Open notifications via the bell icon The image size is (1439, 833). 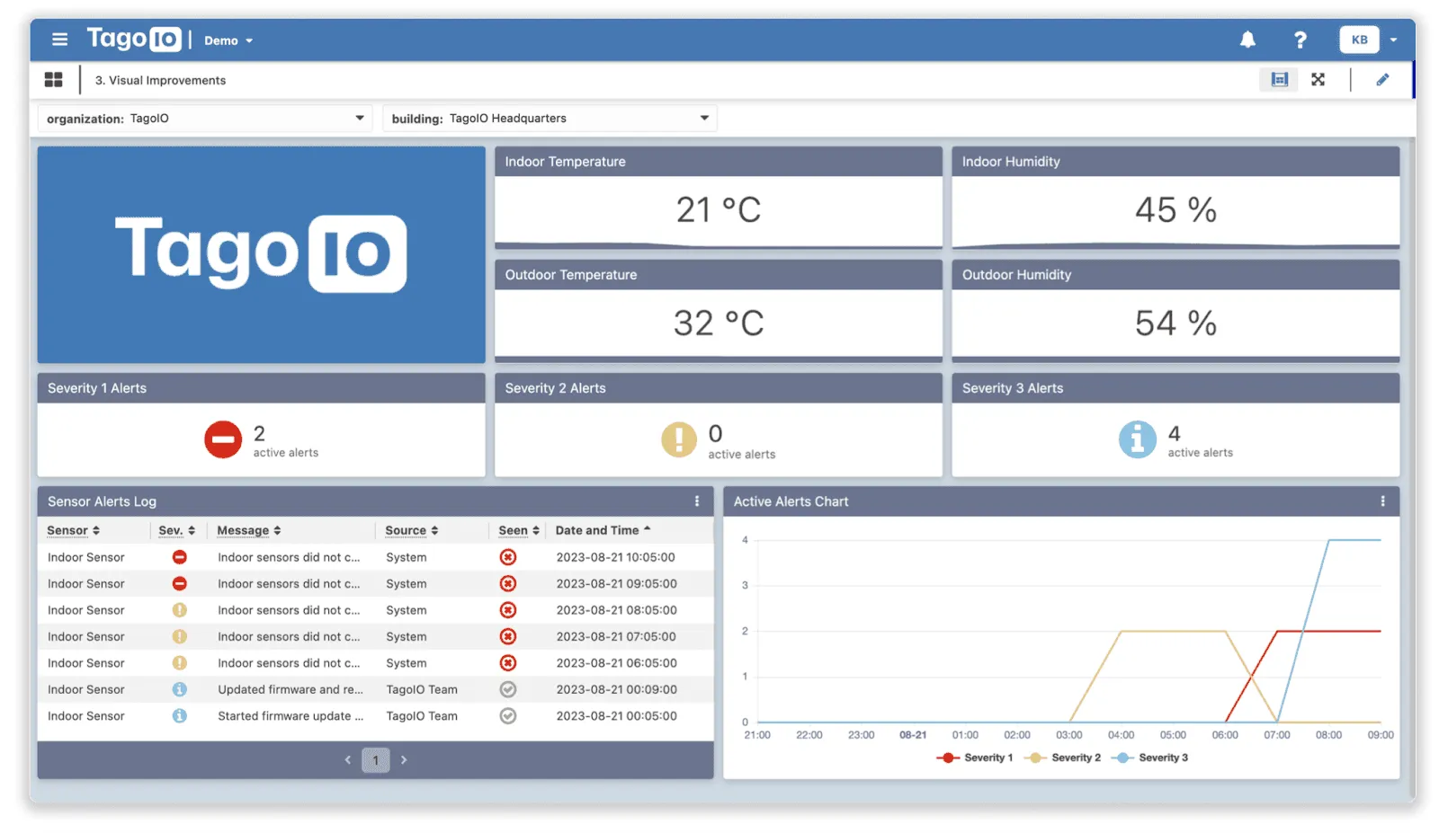pos(1248,40)
